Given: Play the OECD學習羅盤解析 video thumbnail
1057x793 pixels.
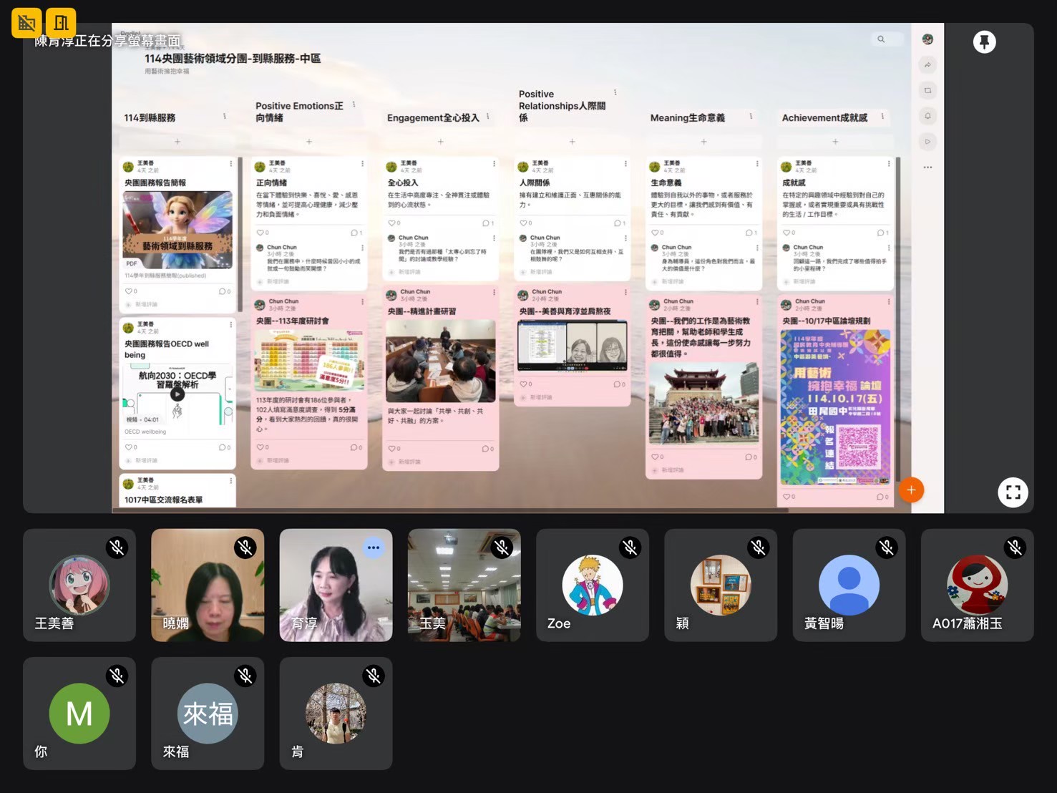Looking at the screenshot, I should (x=177, y=394).
